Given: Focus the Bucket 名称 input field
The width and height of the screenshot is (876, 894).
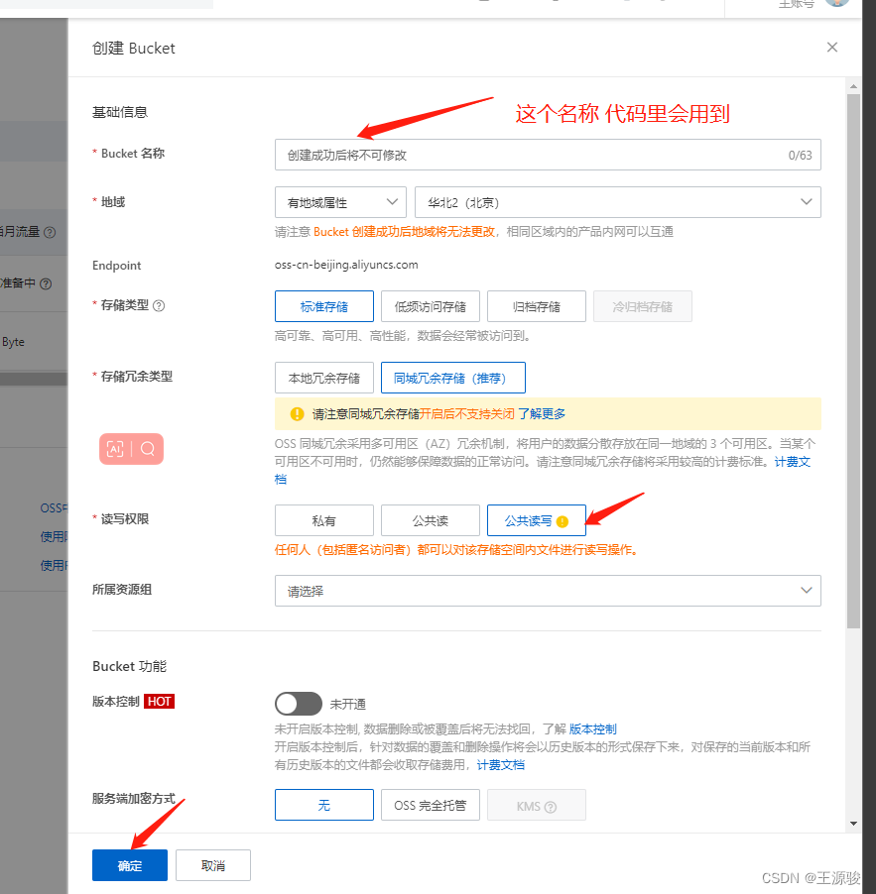Looking at the screenshot, I should (x=548, y=155).
